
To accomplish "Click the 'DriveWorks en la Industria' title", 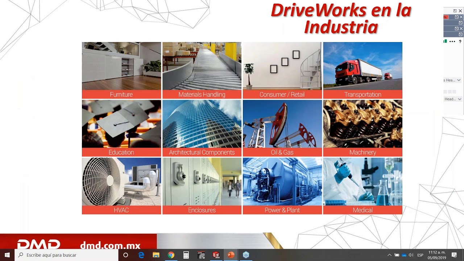I will point(341,18).
